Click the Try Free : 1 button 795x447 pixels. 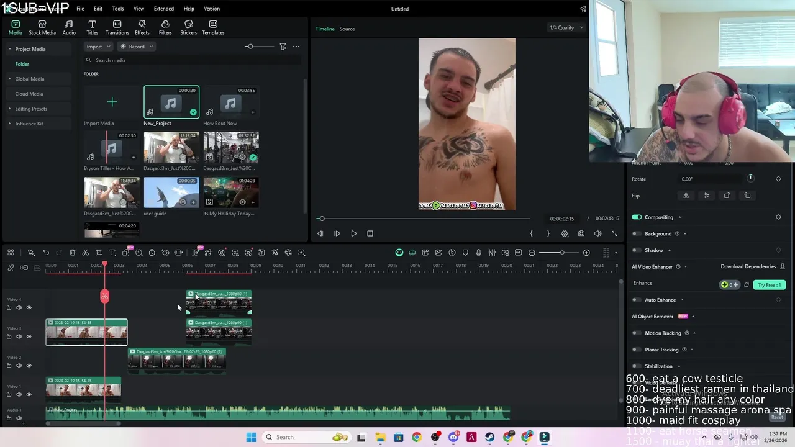pos(770,285)
